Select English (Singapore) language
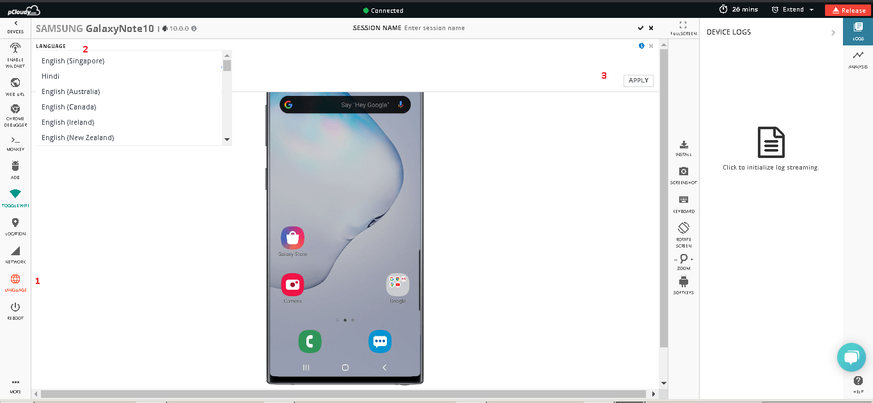Screen dimensions: 873x403 [129, 61]
